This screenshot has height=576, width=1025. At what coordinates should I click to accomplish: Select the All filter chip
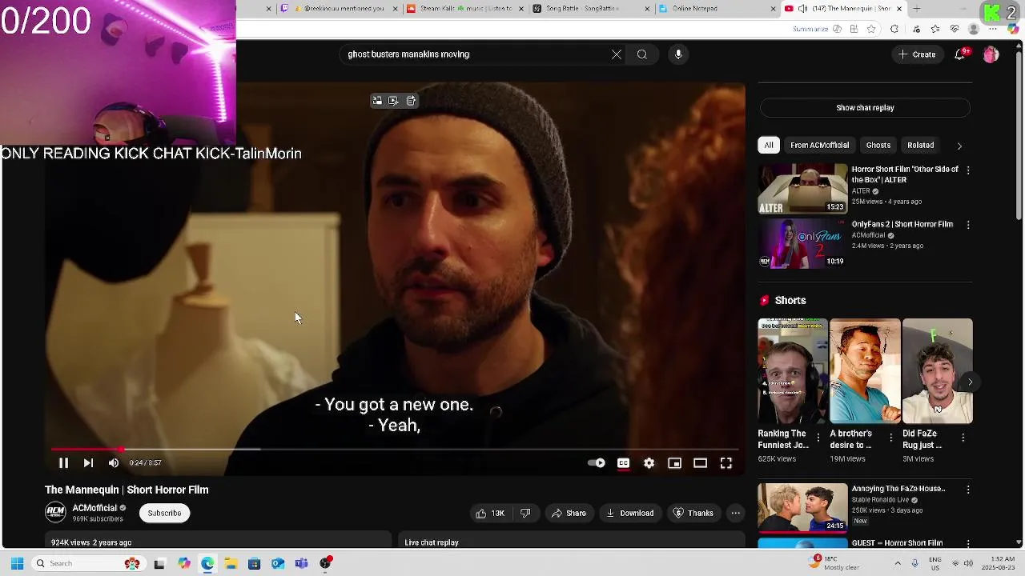point(769,145)
